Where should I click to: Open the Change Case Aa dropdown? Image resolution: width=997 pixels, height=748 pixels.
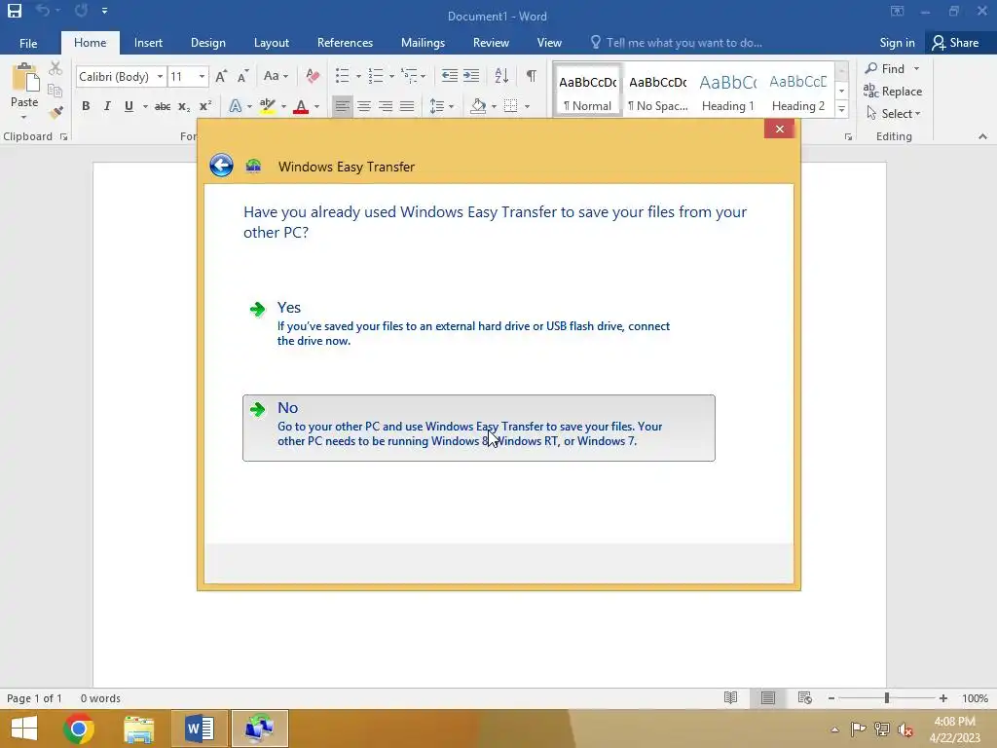tap(276, 76)
